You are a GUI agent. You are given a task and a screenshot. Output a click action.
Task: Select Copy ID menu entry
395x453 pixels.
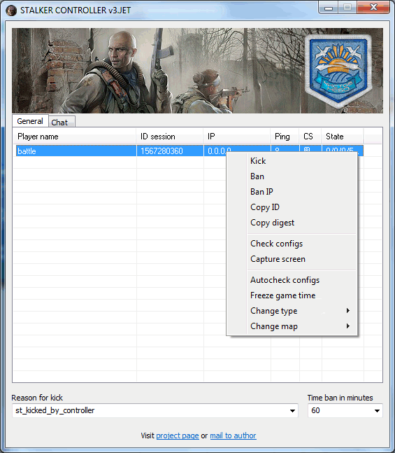click(x=292, y=207)
